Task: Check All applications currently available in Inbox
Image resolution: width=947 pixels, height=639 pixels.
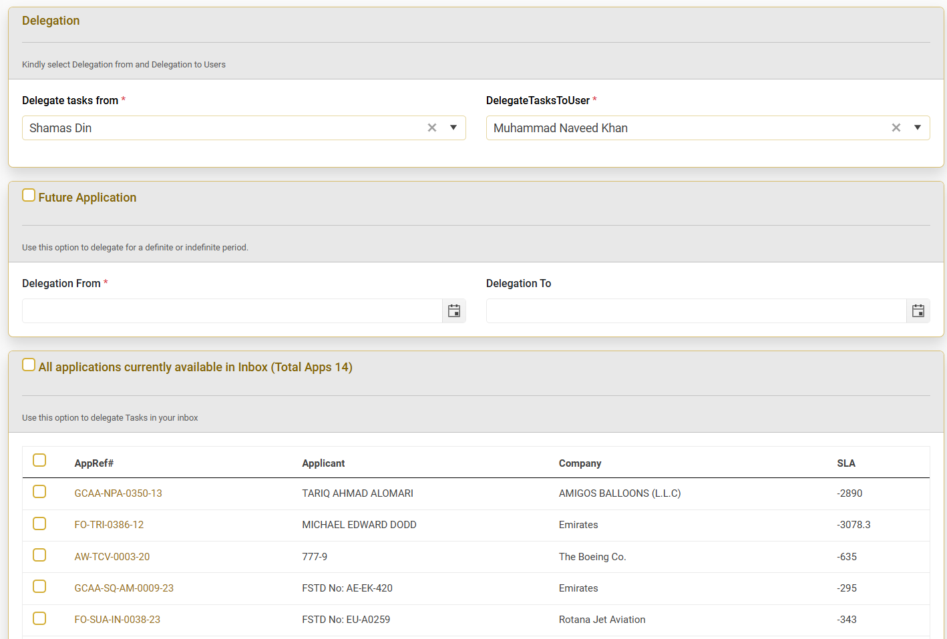Action: 29,365
